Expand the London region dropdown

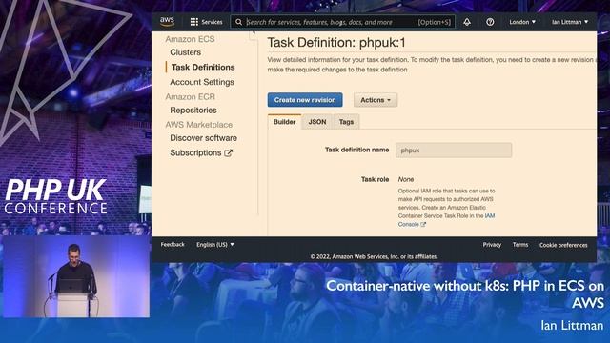522,22
